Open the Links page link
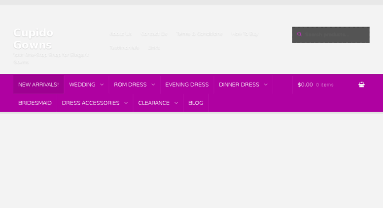This screenshot has height=208, width=383. (x=154, y=48)
